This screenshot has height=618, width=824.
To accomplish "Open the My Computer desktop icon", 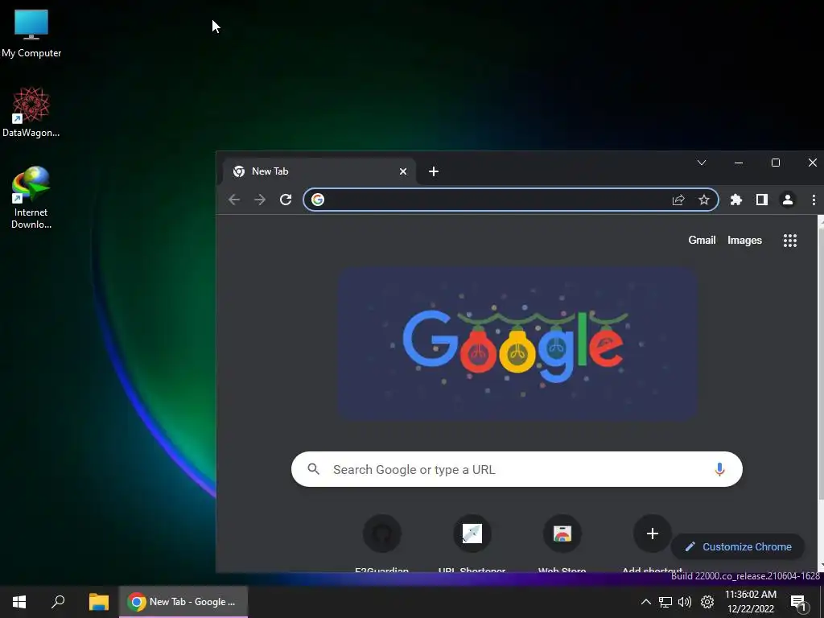I will (x=31, y=33).
